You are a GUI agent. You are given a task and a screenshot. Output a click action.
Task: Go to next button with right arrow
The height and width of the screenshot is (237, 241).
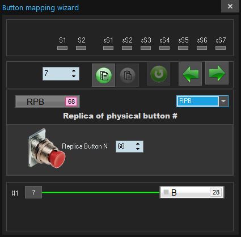pyautogui.click(x=217, y=73)
